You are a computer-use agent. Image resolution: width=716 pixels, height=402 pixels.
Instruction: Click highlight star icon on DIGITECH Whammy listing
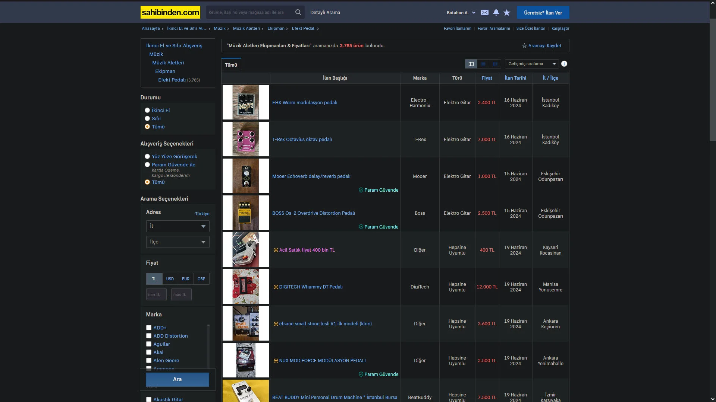coord(276,287)
